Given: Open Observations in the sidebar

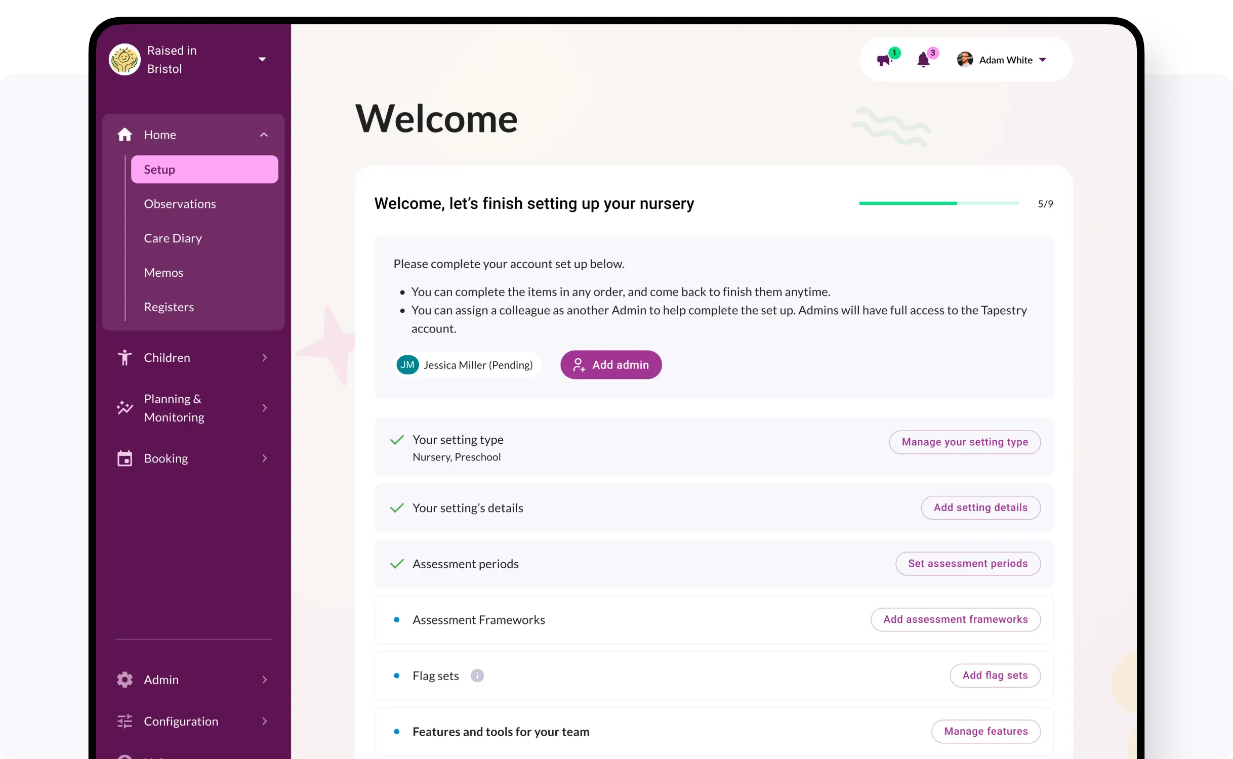Looking at the screenshot, I should [x=180, y=203].
